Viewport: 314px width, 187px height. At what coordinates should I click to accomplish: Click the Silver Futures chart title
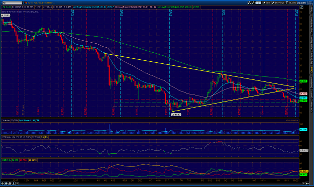(42, 3)
